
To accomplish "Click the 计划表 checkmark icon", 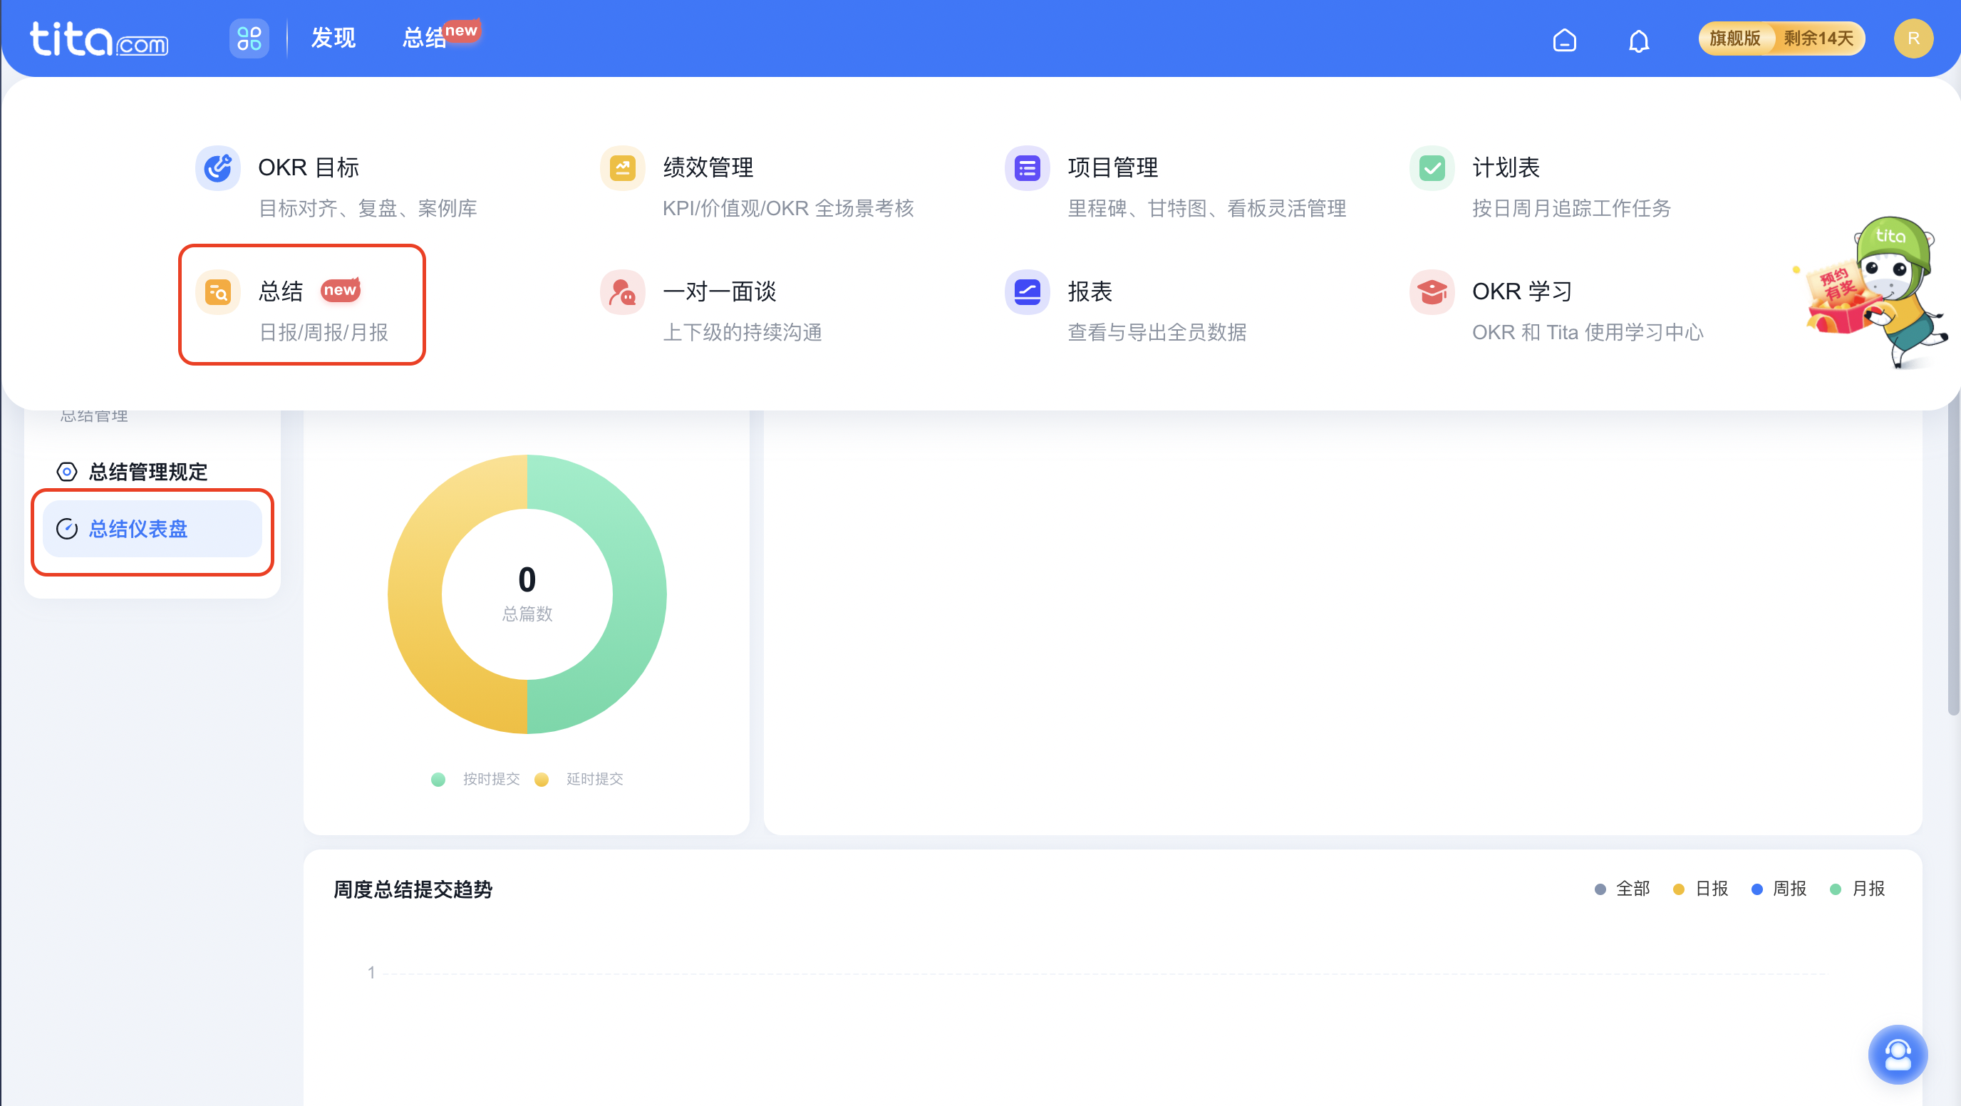I will click(1432, 167).
